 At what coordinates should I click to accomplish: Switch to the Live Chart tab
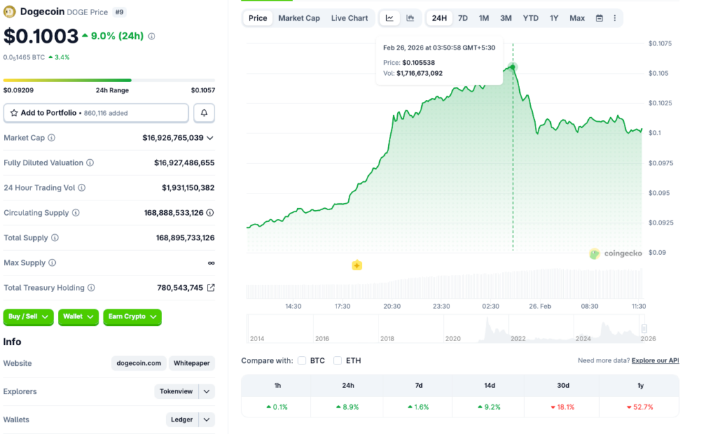point(350,18)
